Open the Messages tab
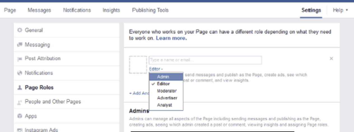The image size is (354, 132). [x=39, y=10]
